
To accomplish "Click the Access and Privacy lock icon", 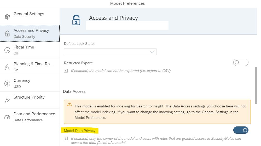I will (7, 33).
